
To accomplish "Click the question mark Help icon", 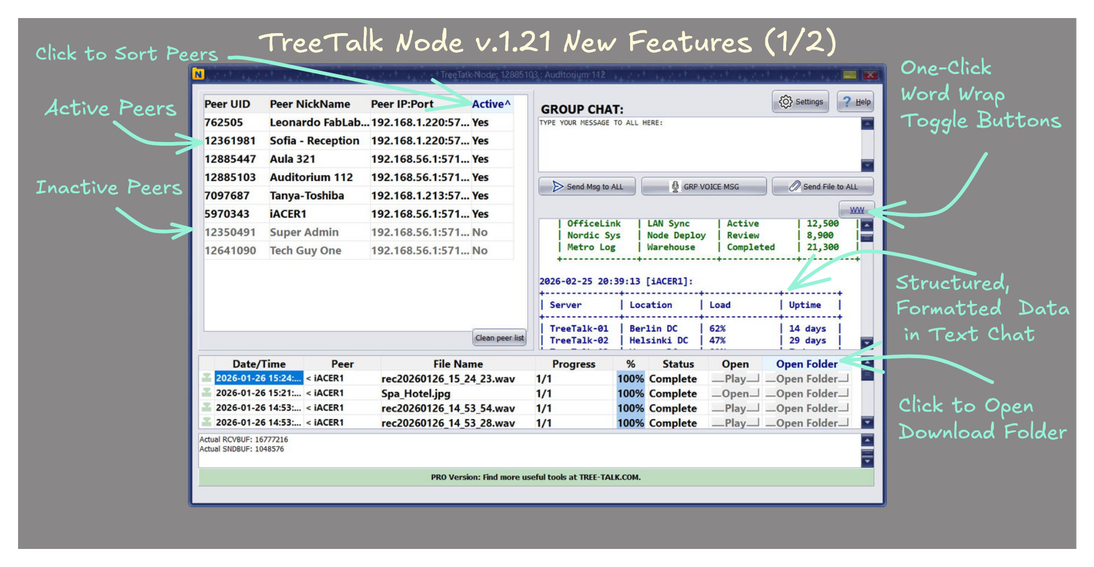I will (x=847, y=102).
